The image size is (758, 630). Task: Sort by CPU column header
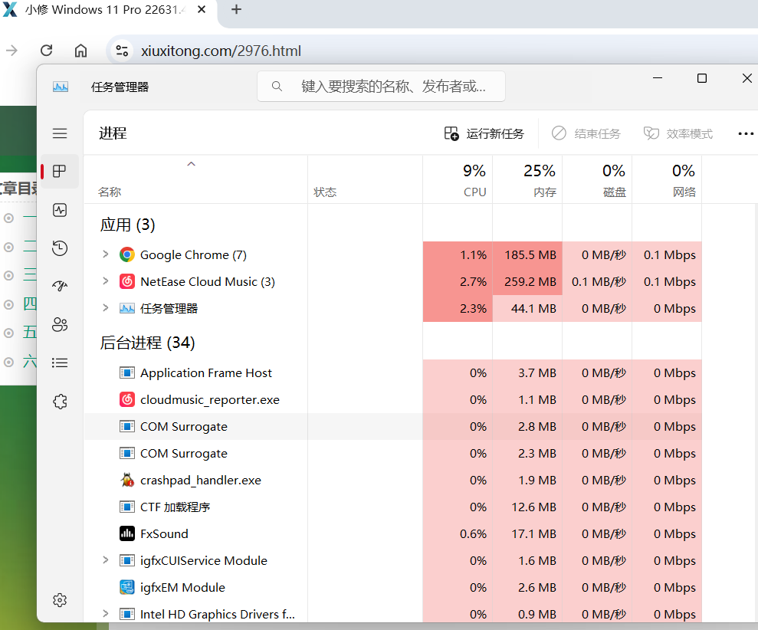click(458, 179)
